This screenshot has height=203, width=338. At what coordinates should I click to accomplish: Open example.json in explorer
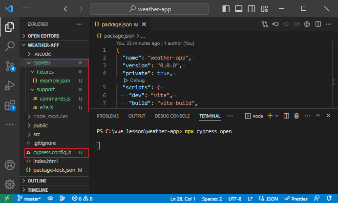tap(54, 81)
